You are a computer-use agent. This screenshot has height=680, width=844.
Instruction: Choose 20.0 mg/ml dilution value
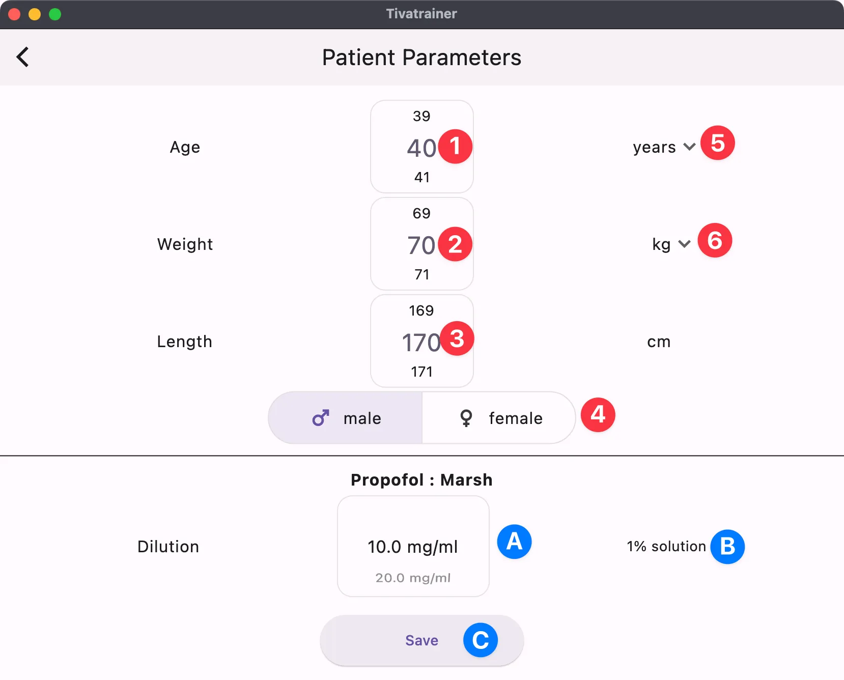coord(413,578)
